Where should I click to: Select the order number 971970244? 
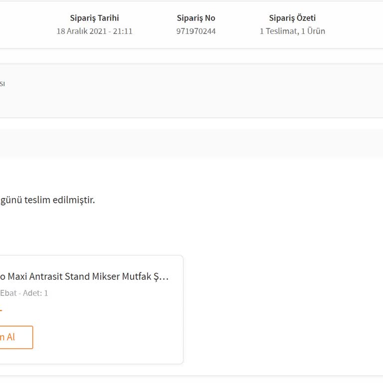[196, 31]
